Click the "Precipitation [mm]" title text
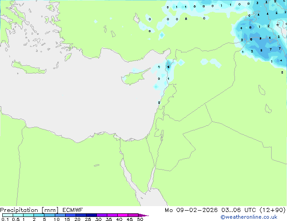 pyautogui.click(x=29, y=210)
